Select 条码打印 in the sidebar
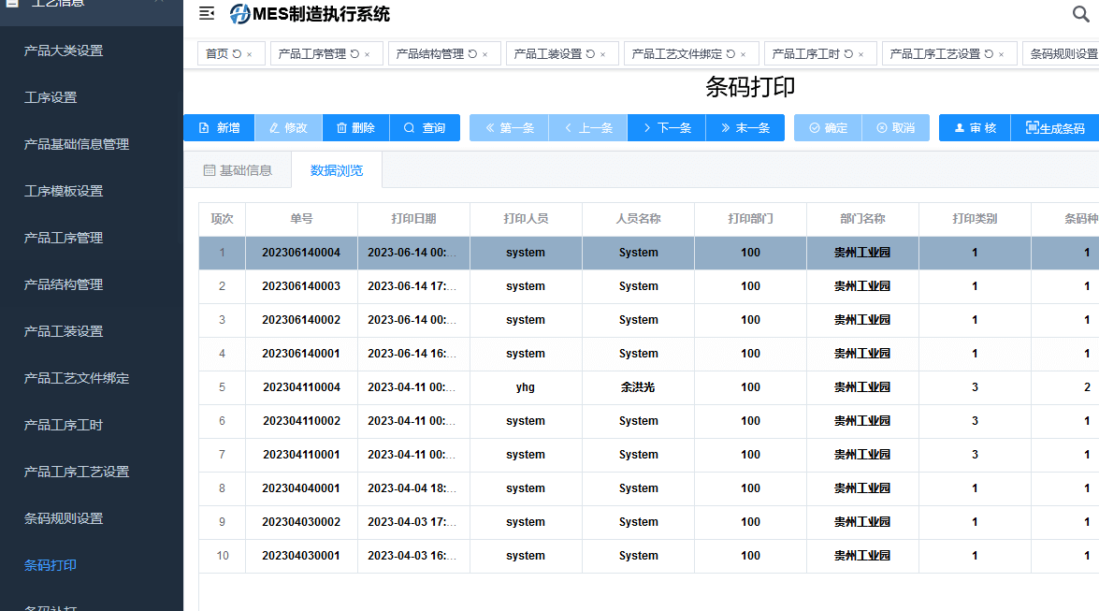The image size is (1099, 611). coord(51,565)
